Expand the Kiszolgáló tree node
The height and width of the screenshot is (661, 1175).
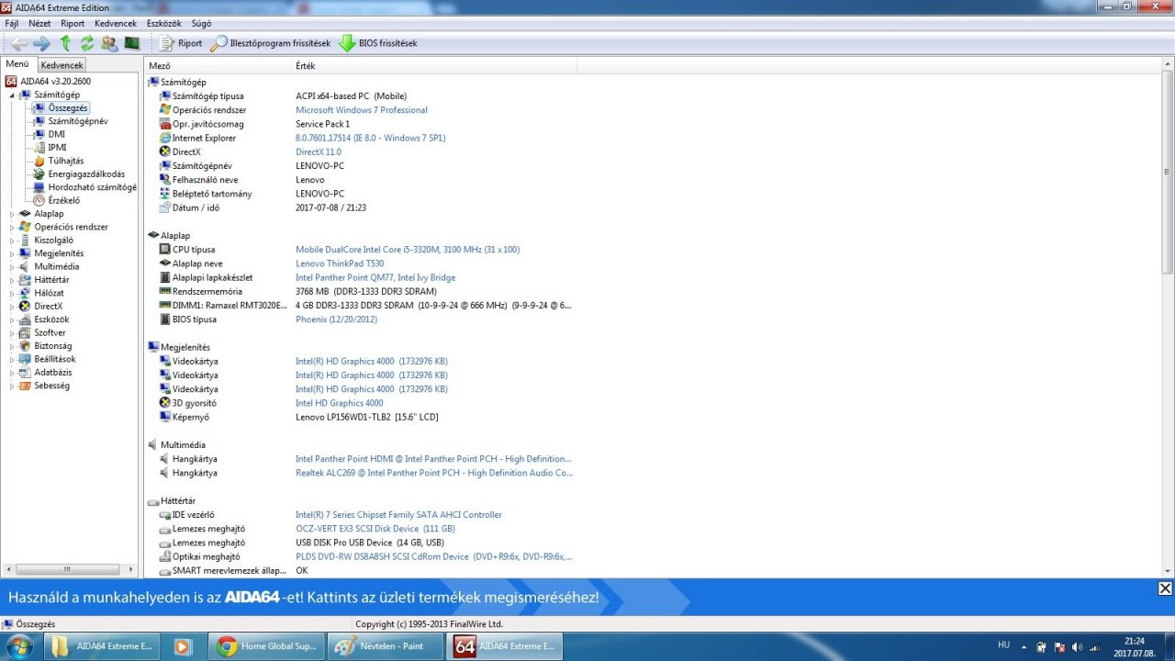12,241
